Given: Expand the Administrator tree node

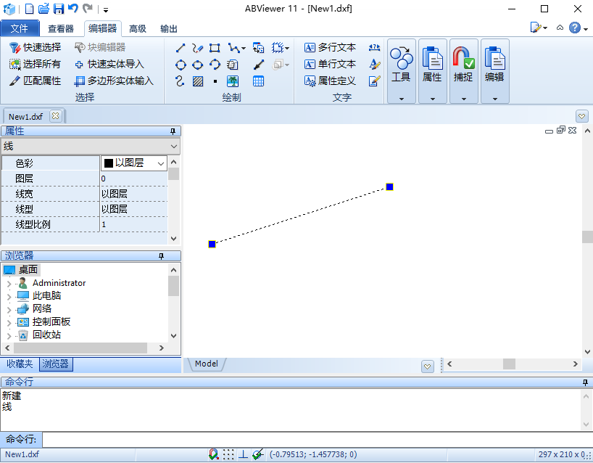Looking at the screenshot, I should pos(9,284).
